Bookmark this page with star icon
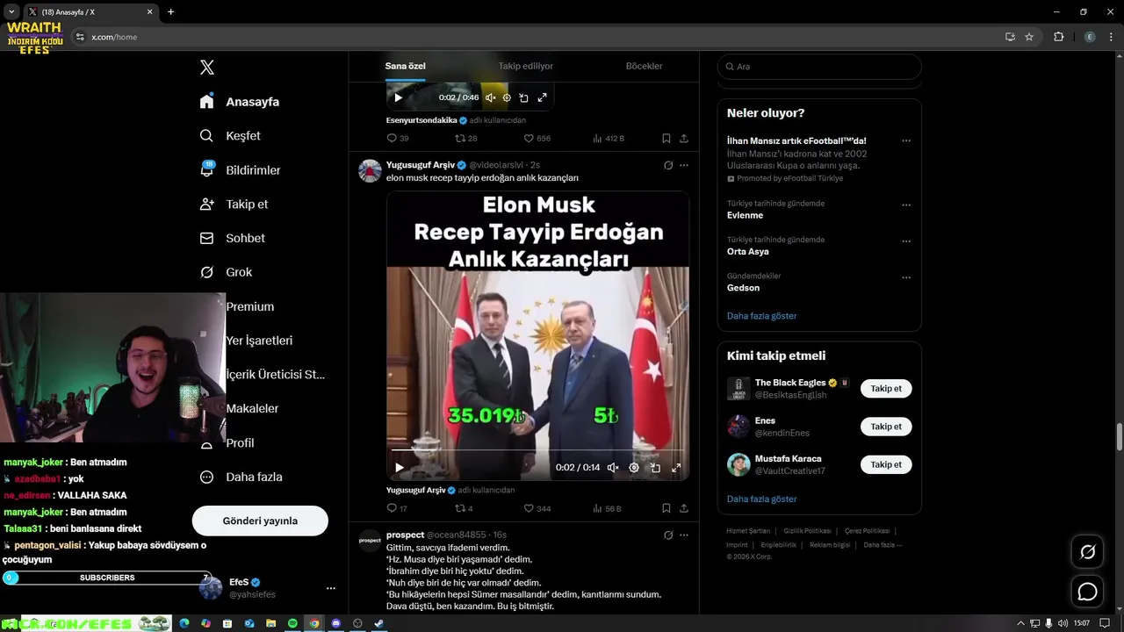Image resolution: width=1124 pixels, height=632 pixels. [1029, 37]
